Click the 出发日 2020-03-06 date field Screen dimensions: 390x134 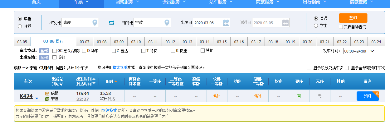(212, 23)
